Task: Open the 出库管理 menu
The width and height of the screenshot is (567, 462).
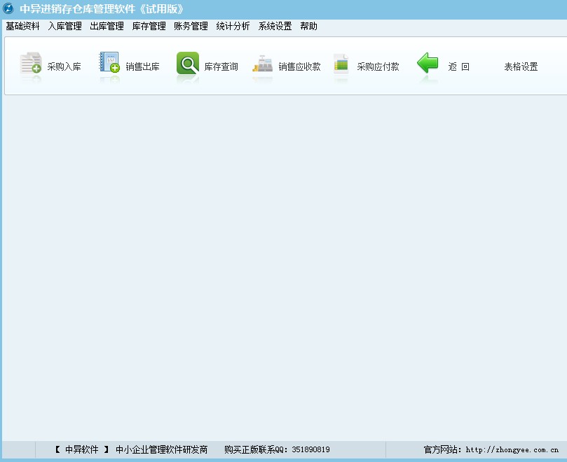Action: tap(106, 26)
